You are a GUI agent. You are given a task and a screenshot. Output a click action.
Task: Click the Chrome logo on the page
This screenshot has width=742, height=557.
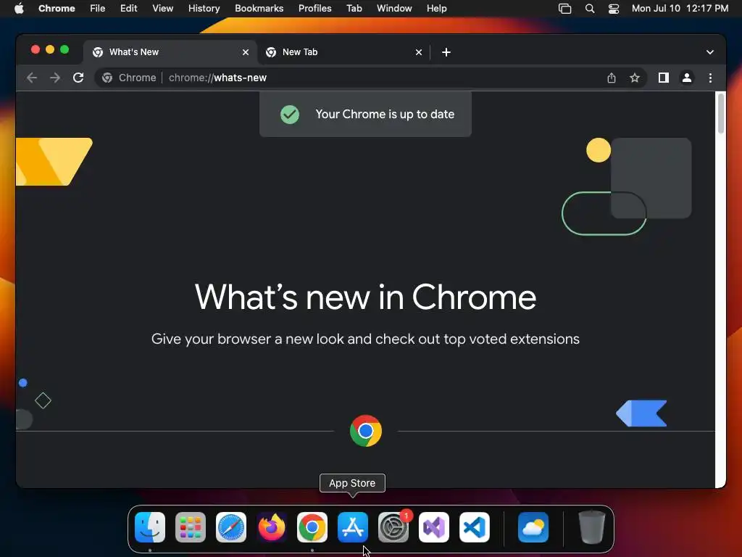[366, 431]
